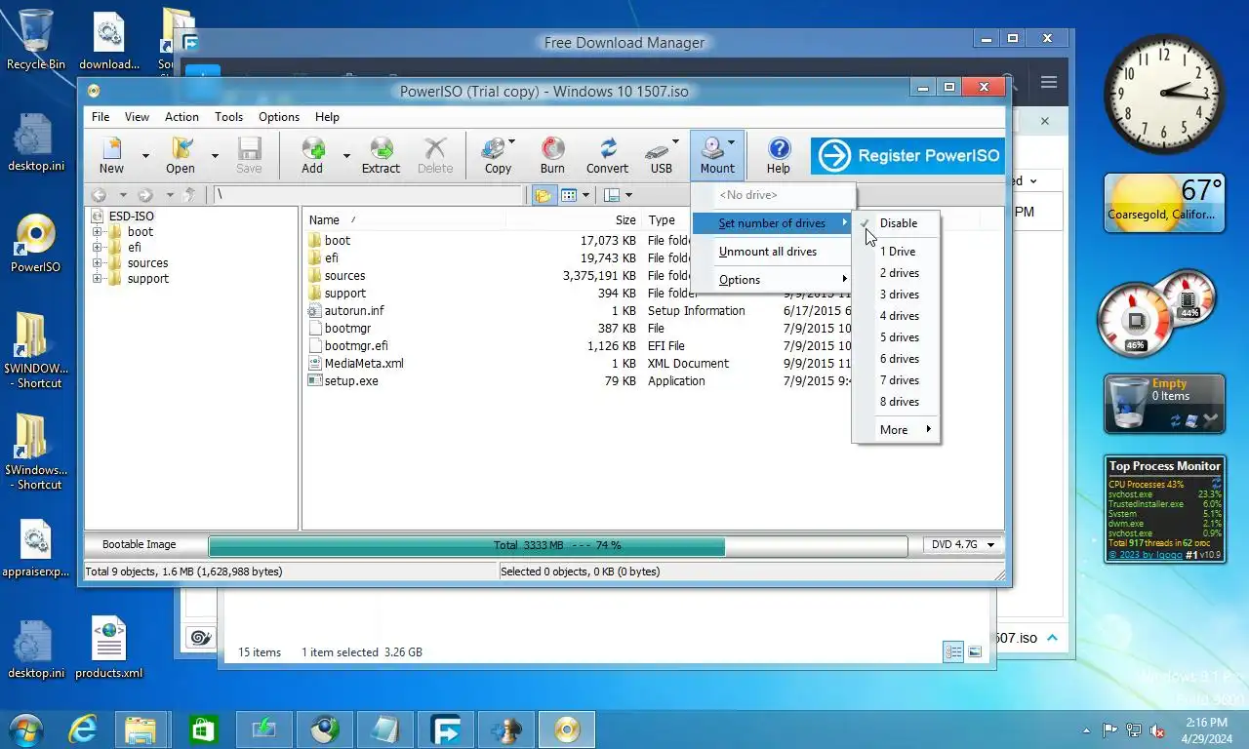Choose 6 drives in the submenu
This screenshot has height=749, width=1249.
pos(896,359)
